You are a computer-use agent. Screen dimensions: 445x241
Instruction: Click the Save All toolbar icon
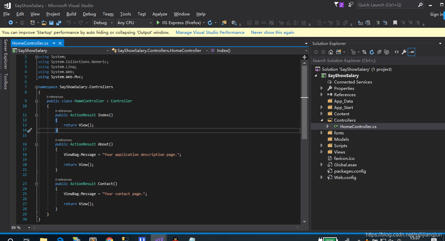coord(59,23)
